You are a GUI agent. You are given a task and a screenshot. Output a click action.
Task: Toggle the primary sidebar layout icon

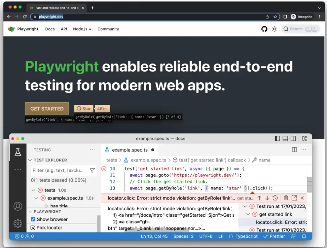(x=277, y=139)
